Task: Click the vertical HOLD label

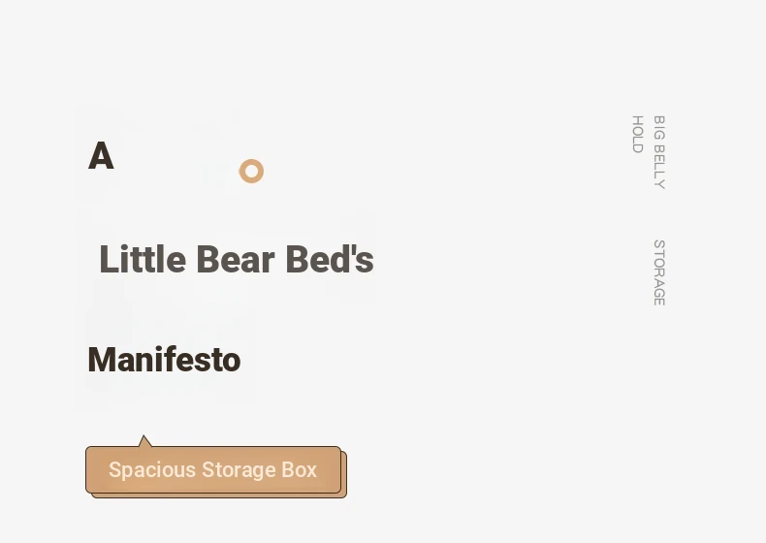Action: 637,134
